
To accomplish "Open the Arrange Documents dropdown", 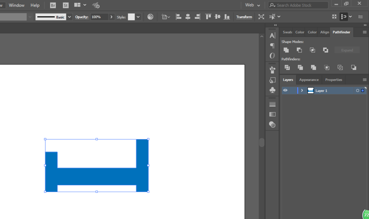I will click(x=80, y=5).
